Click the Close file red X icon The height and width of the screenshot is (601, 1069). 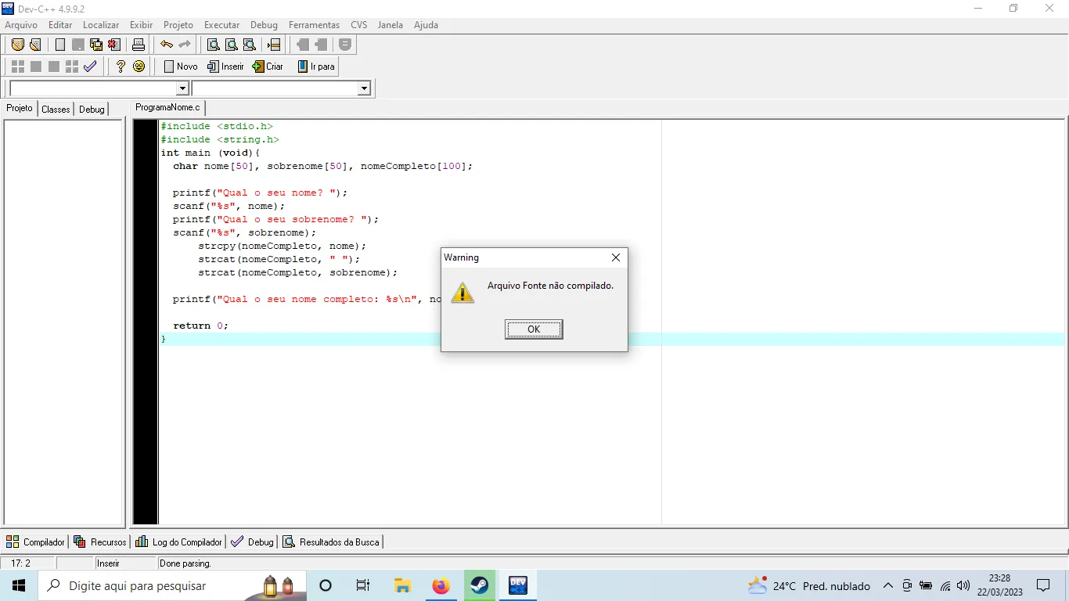click(x=114, y=45)
